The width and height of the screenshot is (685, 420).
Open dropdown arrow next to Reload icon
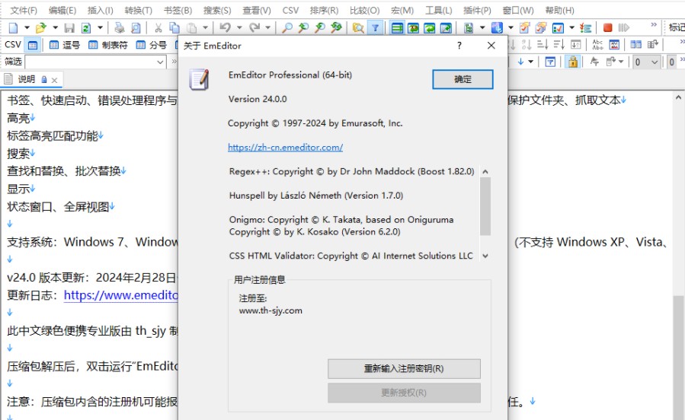tap(100, 28)
